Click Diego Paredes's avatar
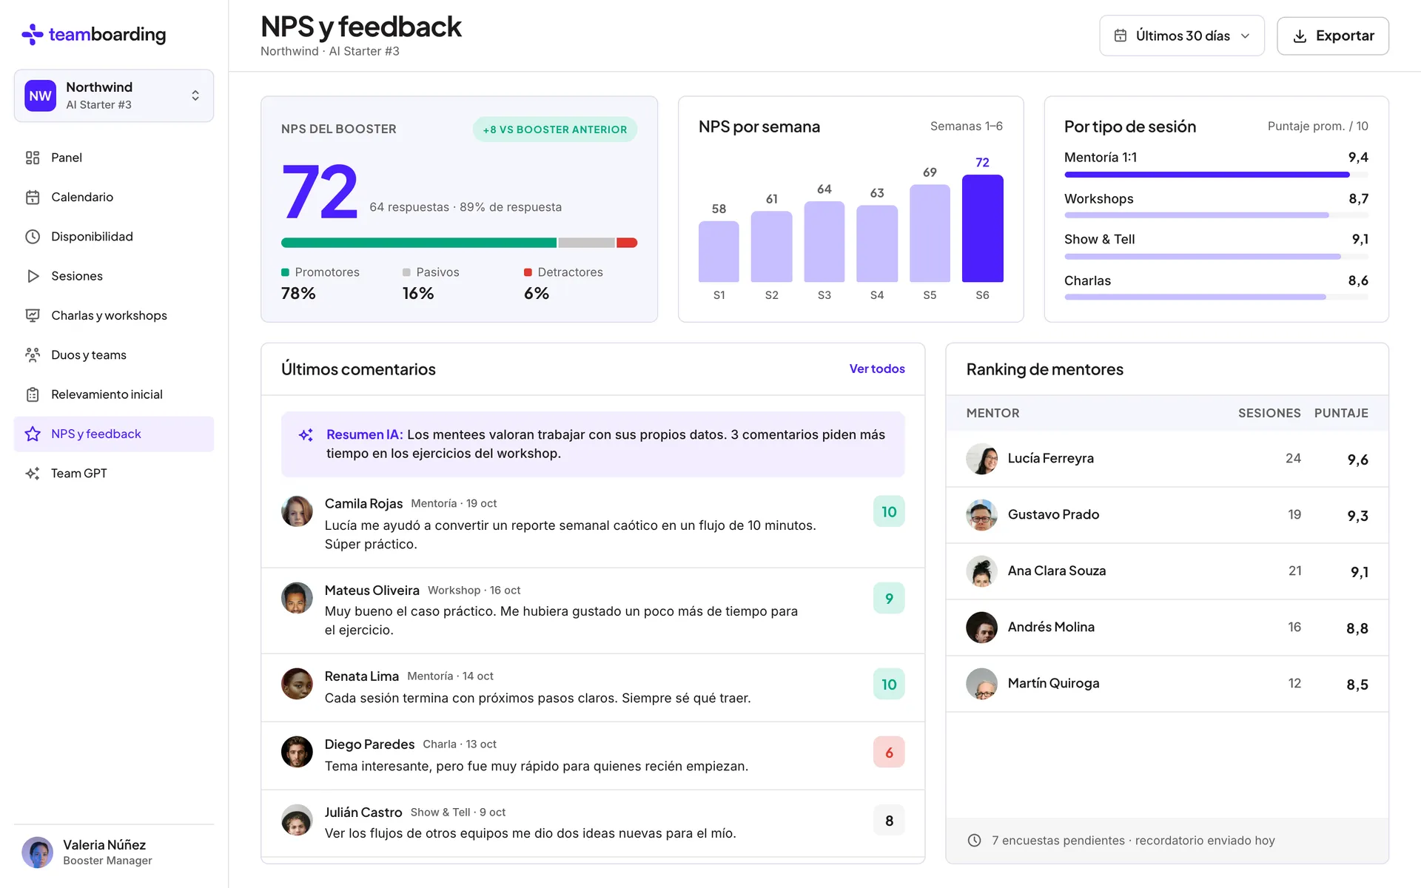 pyautogui.click(x=297, y=752)
